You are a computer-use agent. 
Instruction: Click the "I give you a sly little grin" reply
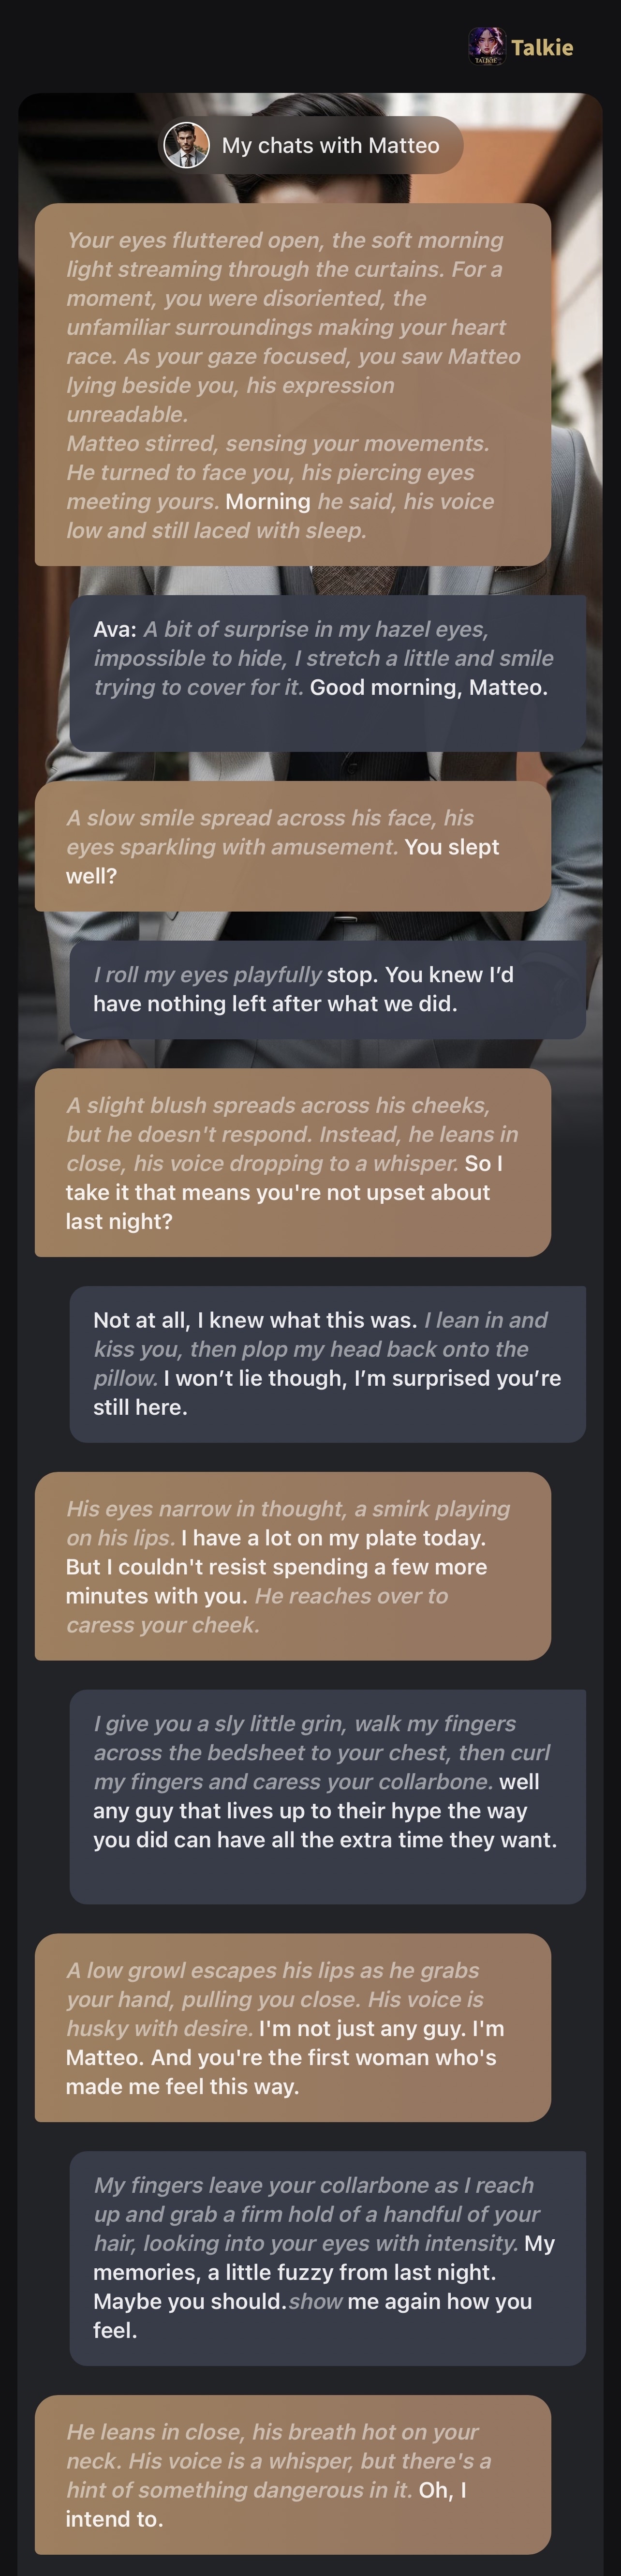[327, 1796]
